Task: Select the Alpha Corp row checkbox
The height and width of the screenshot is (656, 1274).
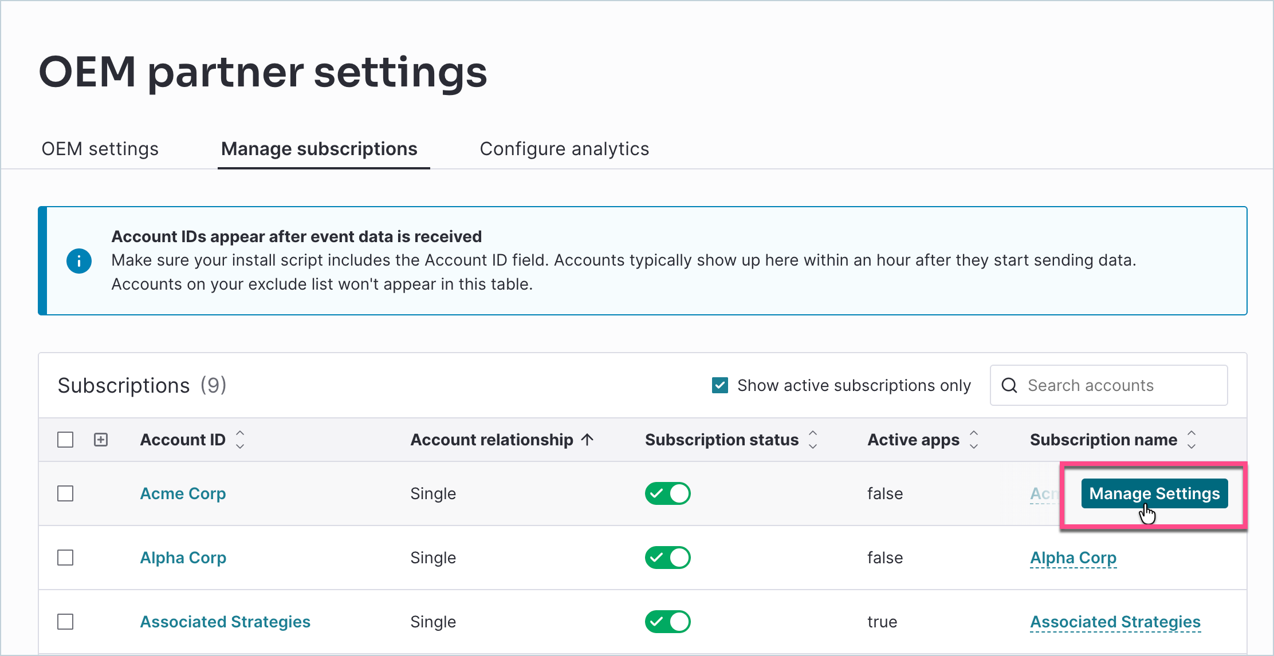Action: 65,558
